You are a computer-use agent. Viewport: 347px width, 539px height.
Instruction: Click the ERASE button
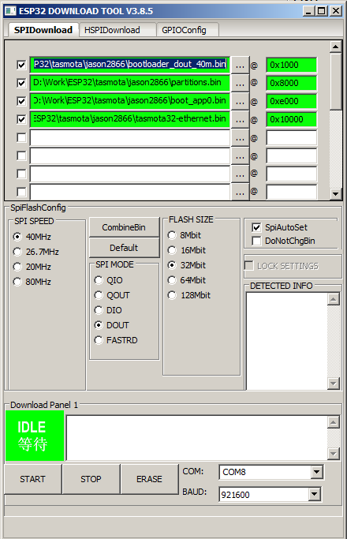click(x=149, y=479)
